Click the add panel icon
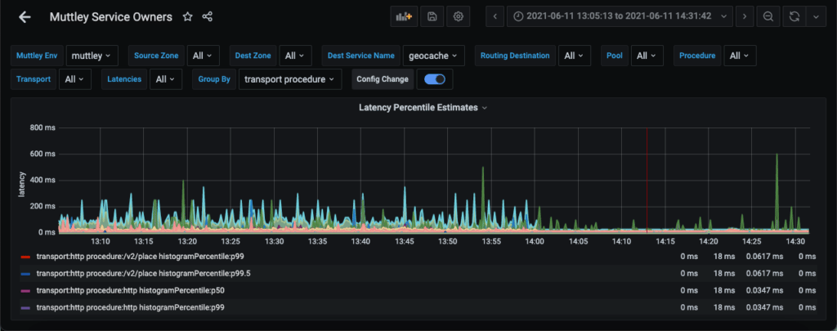 click(x=403, y=16)
